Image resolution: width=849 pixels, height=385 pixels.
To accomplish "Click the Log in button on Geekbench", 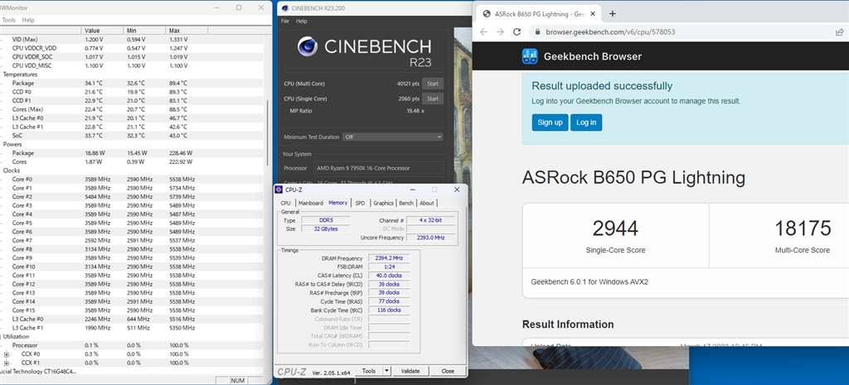I will pos(586,123).
